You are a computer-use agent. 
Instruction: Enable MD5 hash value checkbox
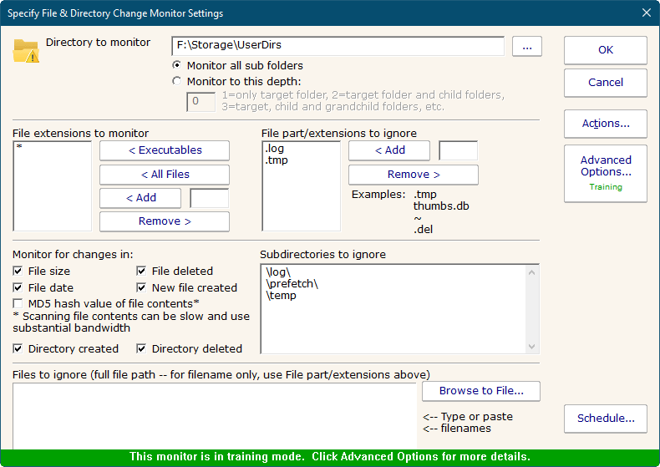point(18,303)
